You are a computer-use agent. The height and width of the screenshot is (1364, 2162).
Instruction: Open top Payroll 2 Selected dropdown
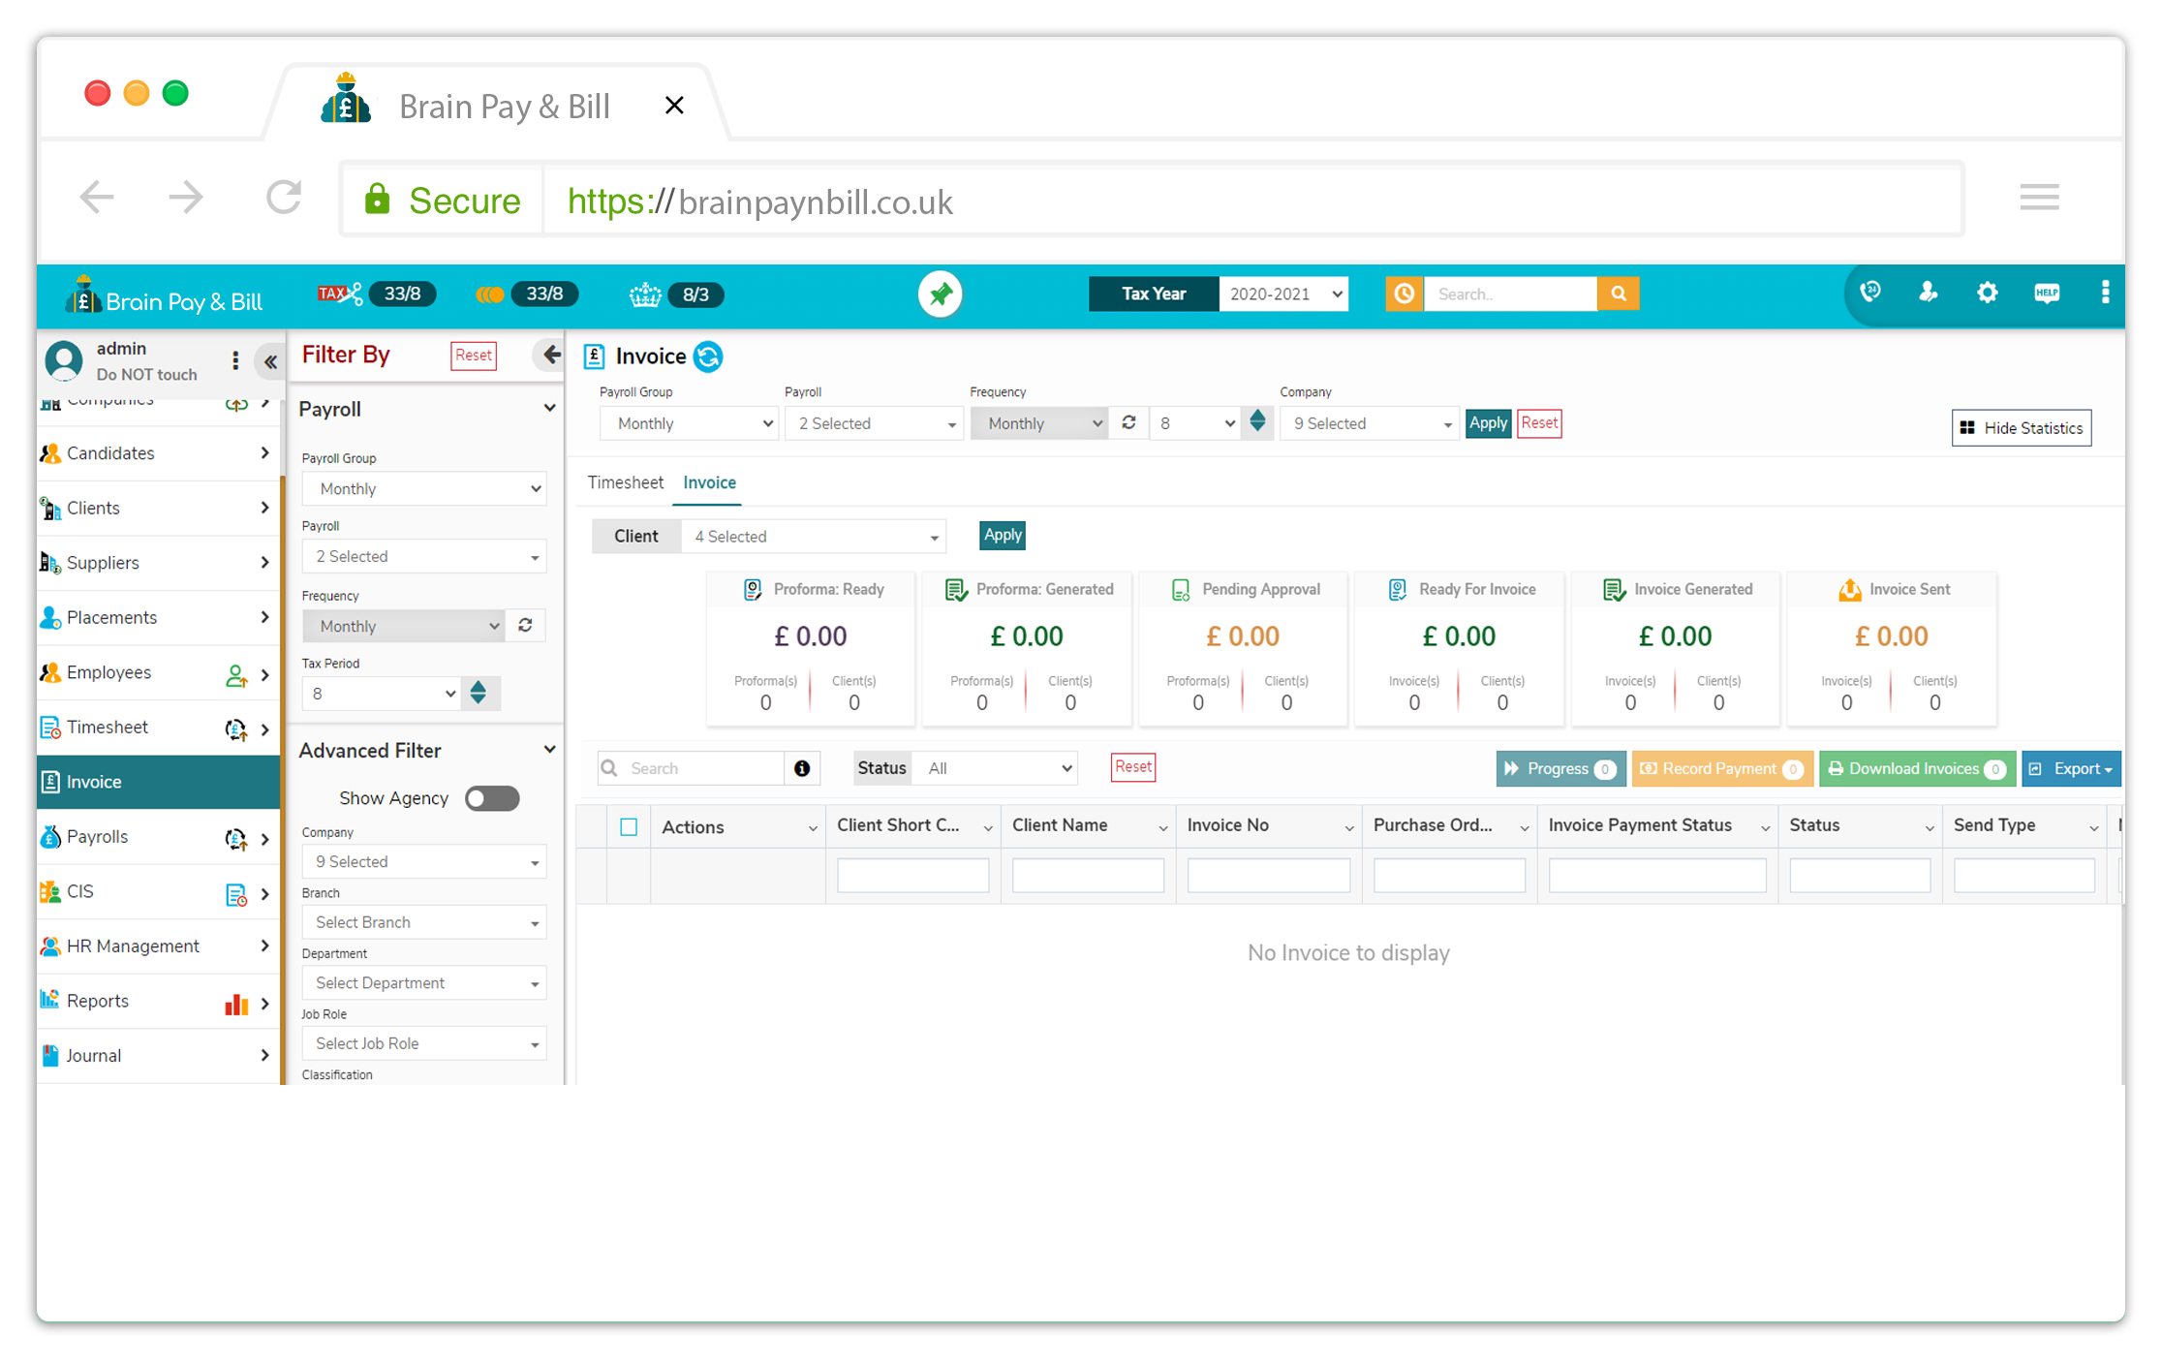tap(874, 423)
